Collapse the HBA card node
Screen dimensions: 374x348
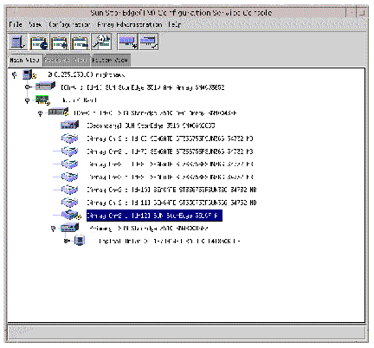click(x=27, y=100)
